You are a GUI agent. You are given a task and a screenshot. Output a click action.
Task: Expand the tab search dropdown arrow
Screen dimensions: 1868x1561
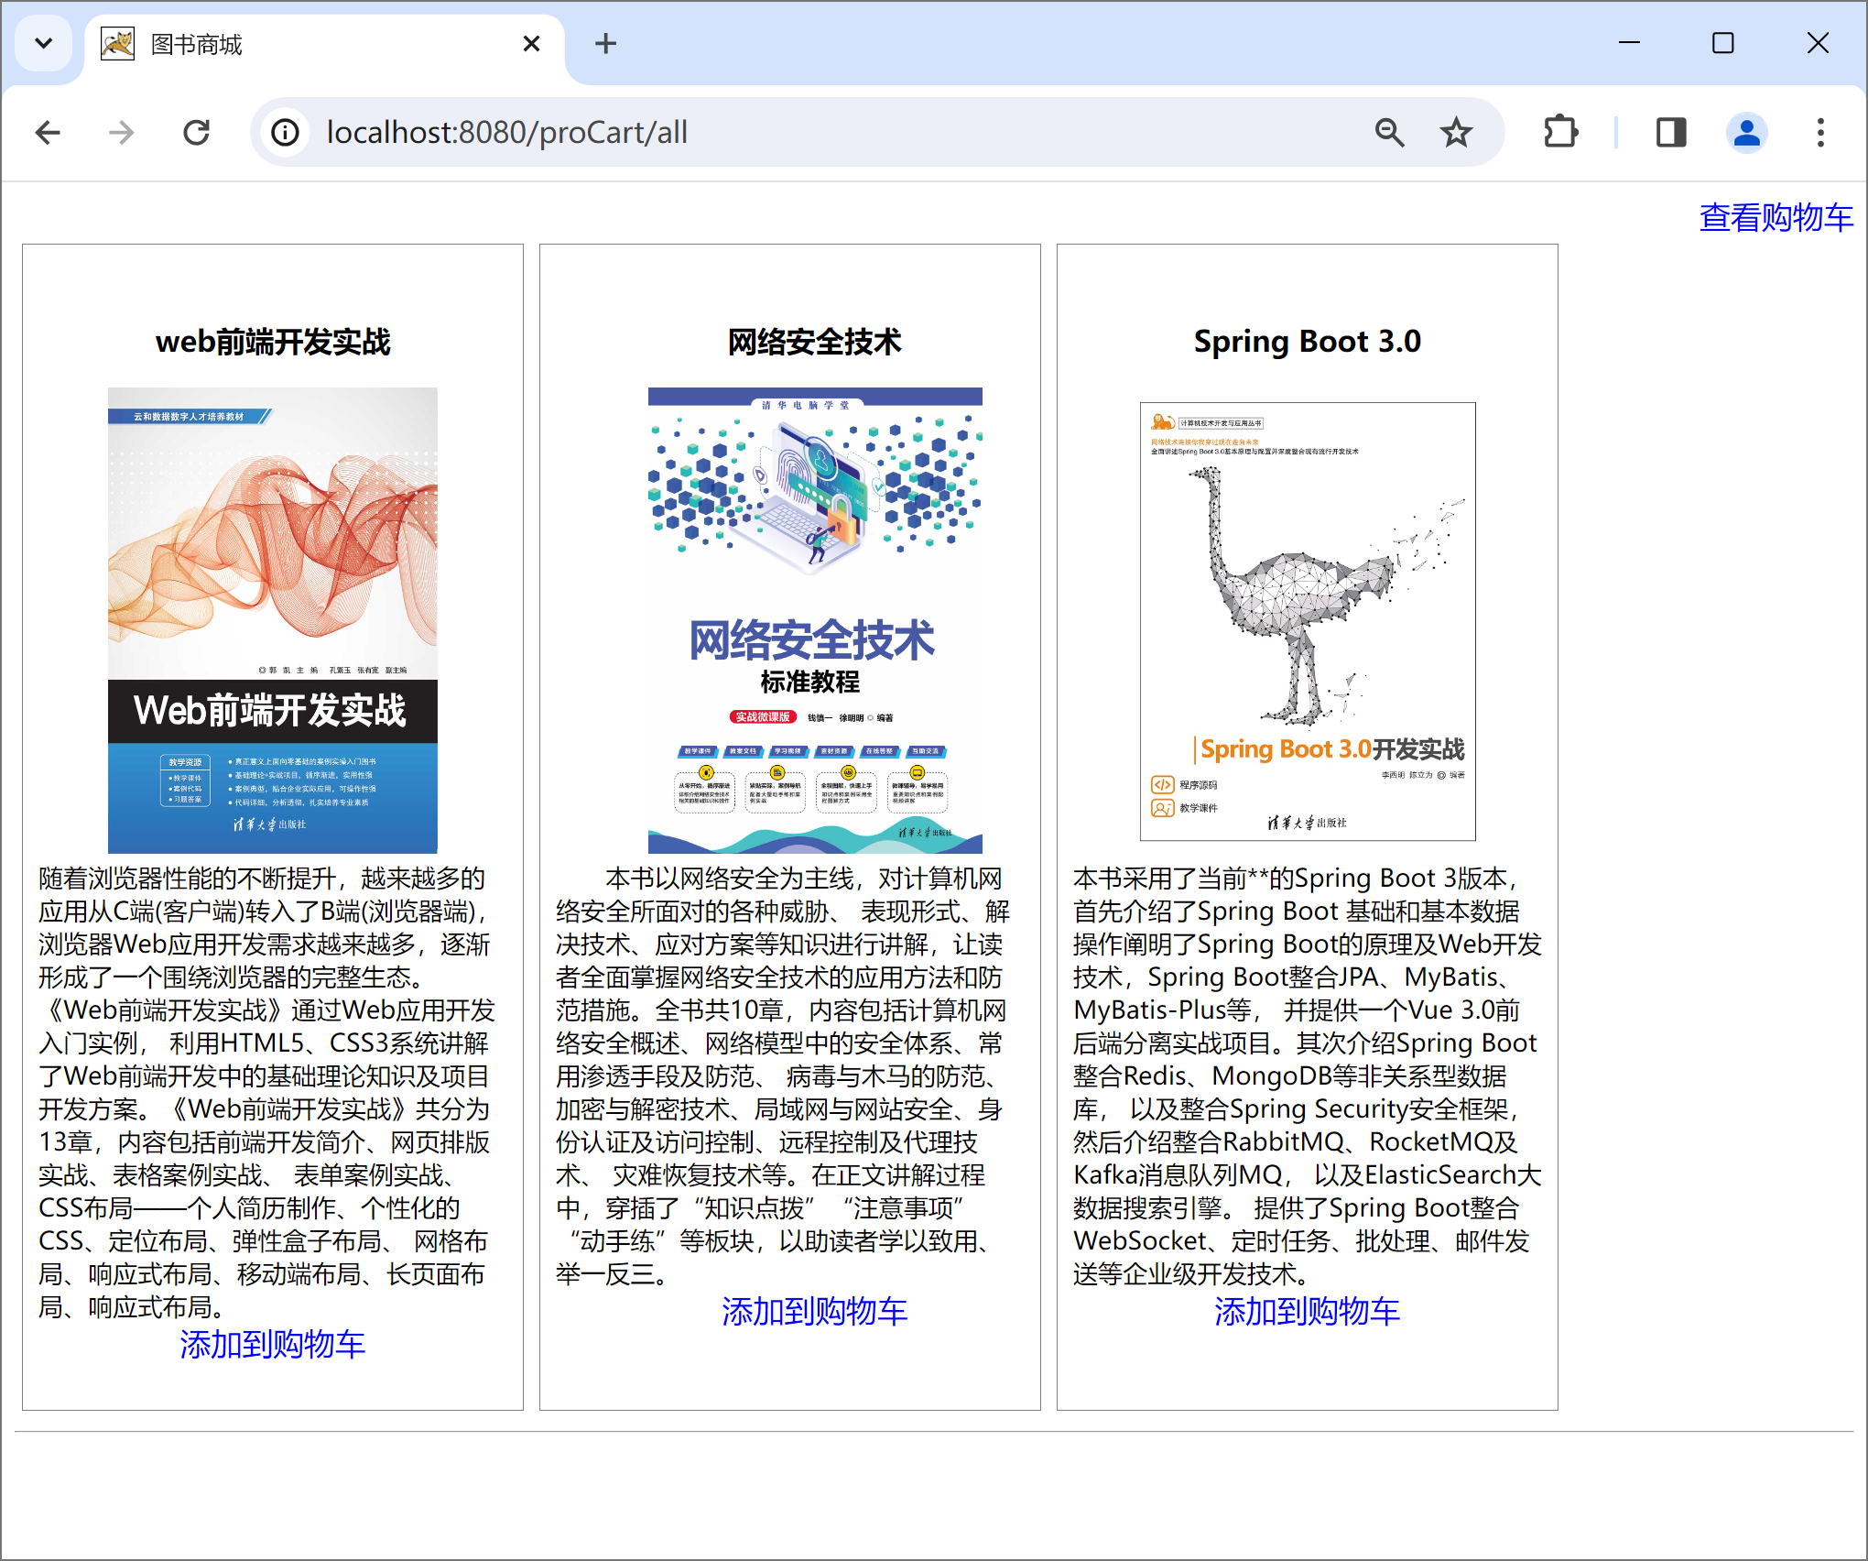point(43,43)
